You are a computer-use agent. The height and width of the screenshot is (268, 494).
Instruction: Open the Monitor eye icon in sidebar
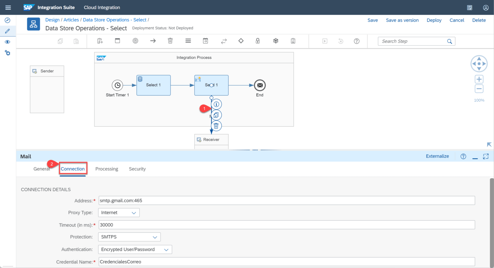pyautogui.click(x=7, y=42)
